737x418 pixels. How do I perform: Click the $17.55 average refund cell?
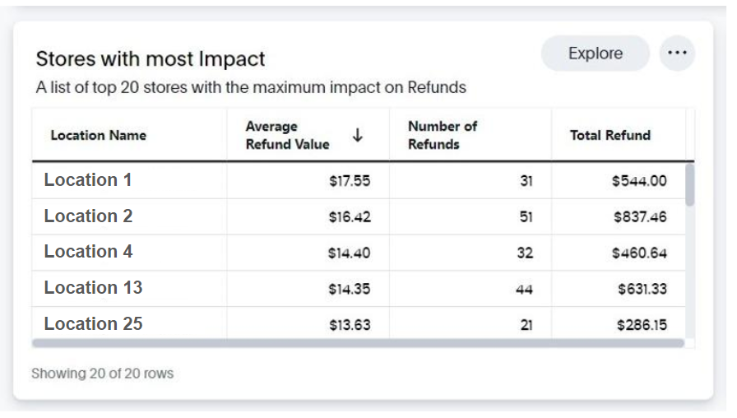click(x=308, y=180)
